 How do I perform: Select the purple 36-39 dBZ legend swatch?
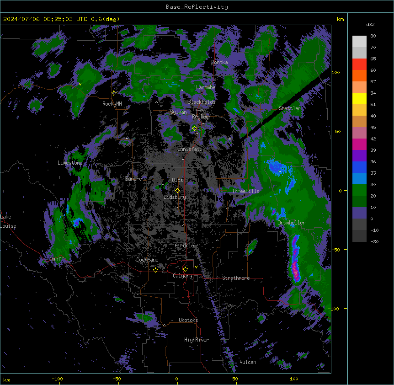click(x=359, y=156)
